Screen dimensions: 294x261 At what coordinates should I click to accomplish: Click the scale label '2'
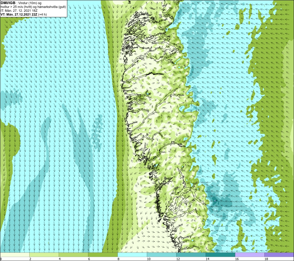[30, 259]
